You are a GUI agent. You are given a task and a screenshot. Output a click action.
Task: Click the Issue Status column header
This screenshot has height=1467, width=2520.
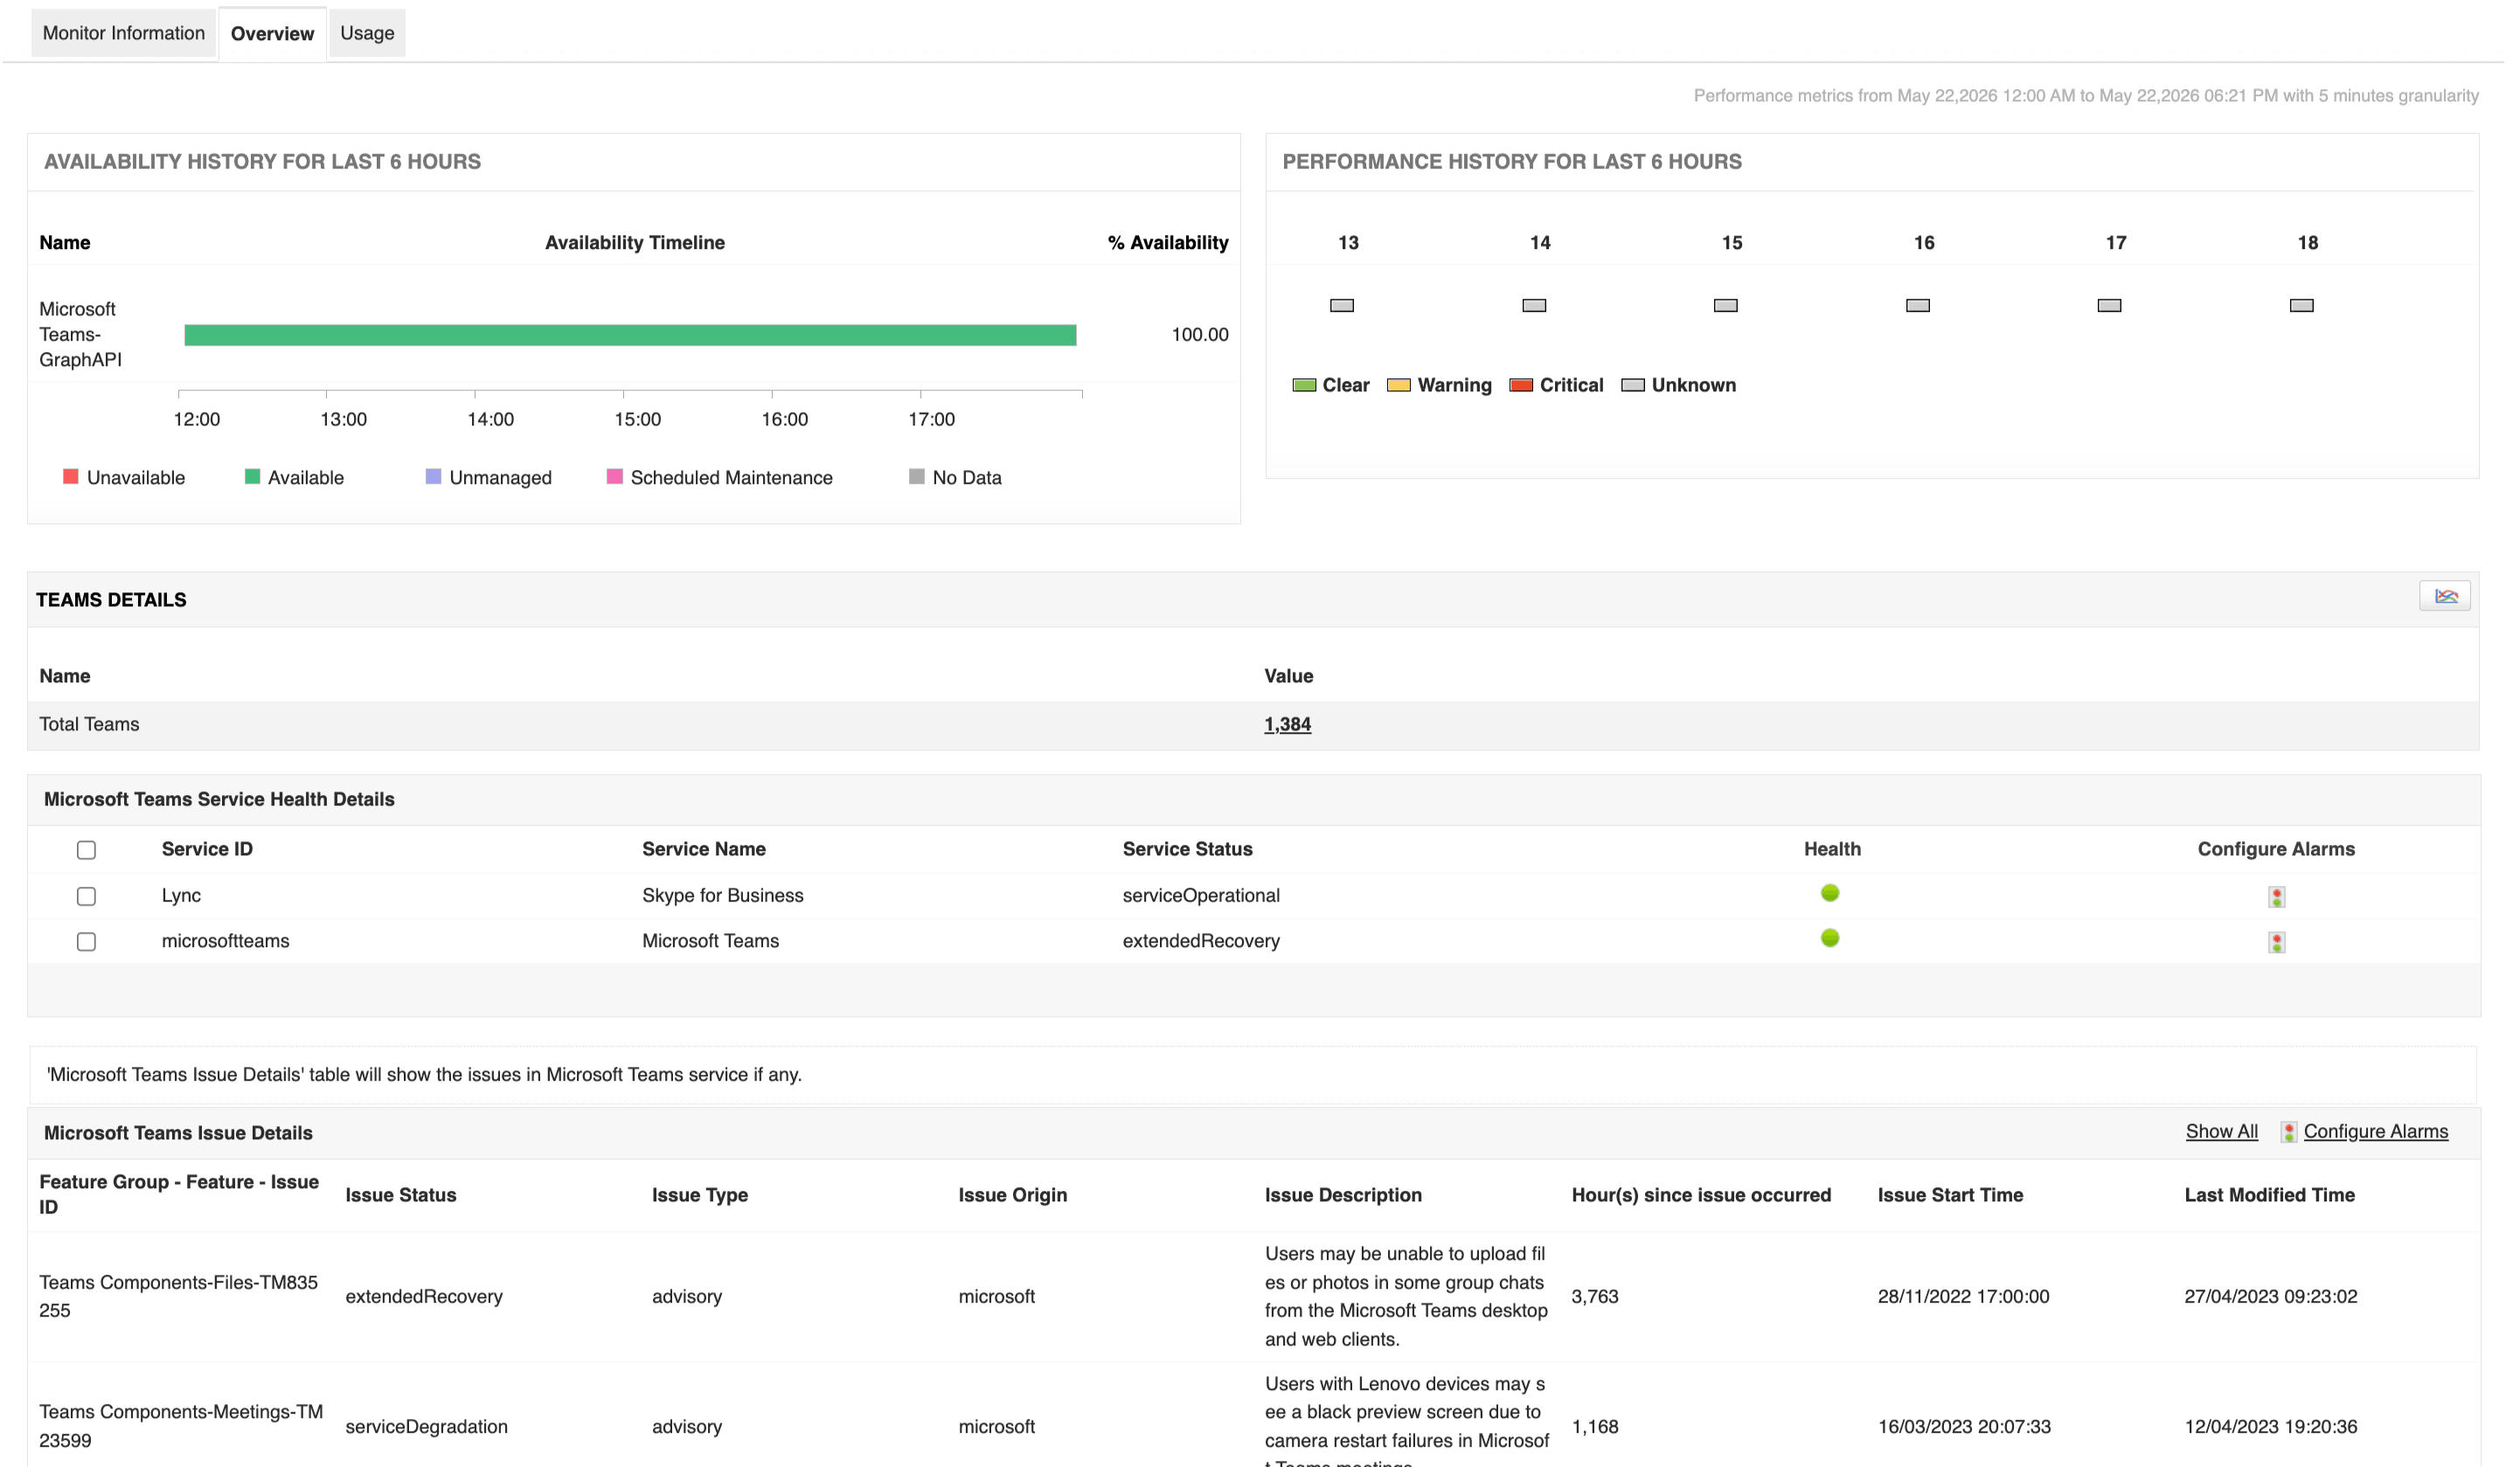400,1194
